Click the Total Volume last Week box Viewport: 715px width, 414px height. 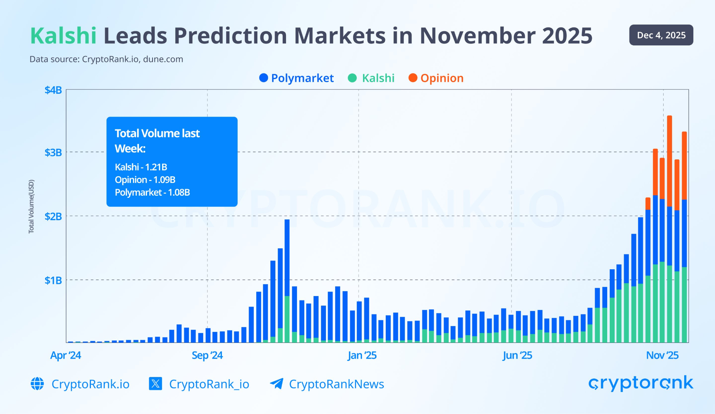click(x=172, y=162)
